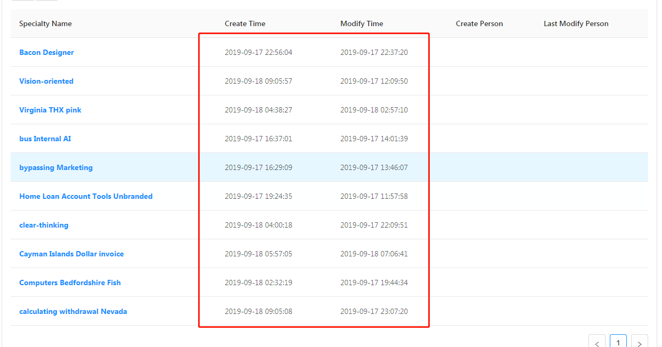Screen dimensions: 662x347
Task: Select modify time 2019-09-17 23:07:20
Action: (374, 311)
